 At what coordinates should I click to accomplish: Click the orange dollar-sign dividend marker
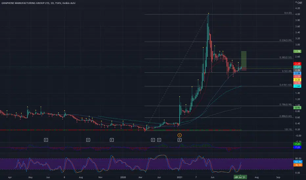tap(180, 135)
